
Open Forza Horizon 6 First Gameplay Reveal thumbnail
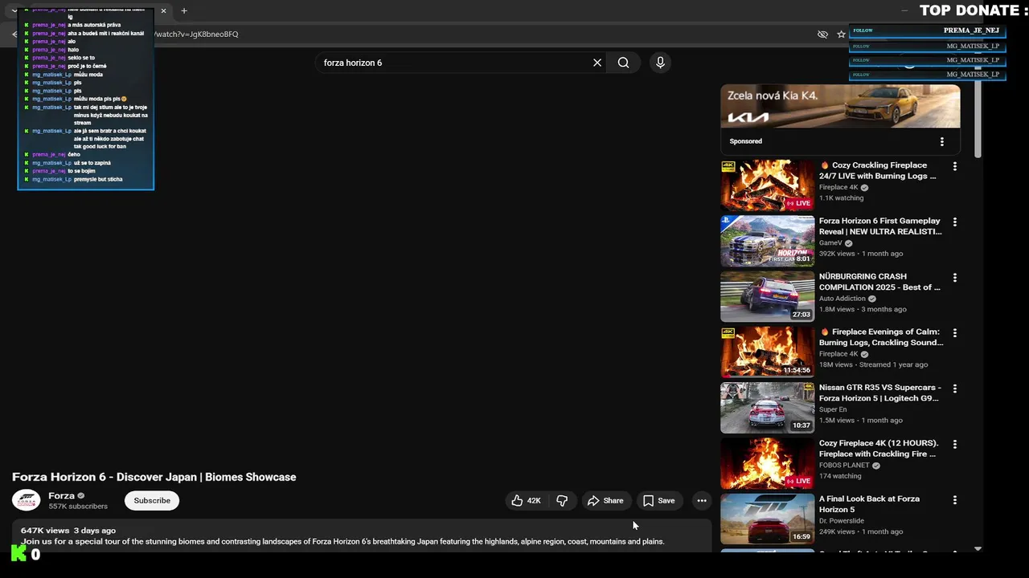[x=768, y=241]
